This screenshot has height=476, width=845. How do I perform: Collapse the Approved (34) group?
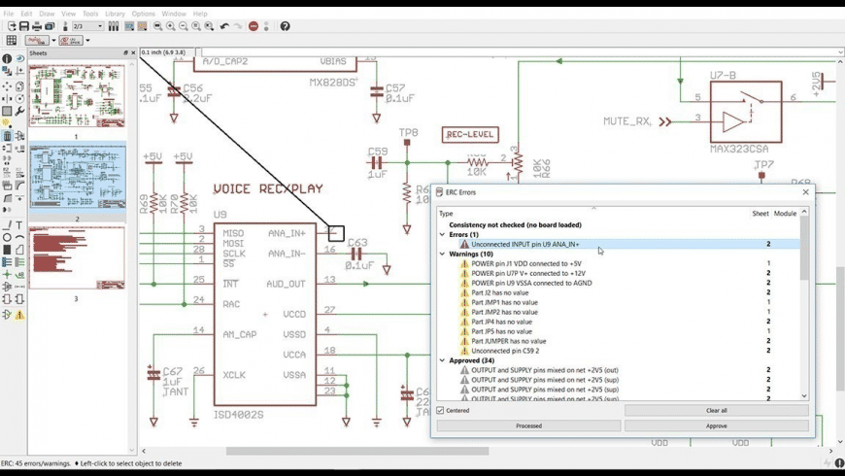click(x=443, y=360)
